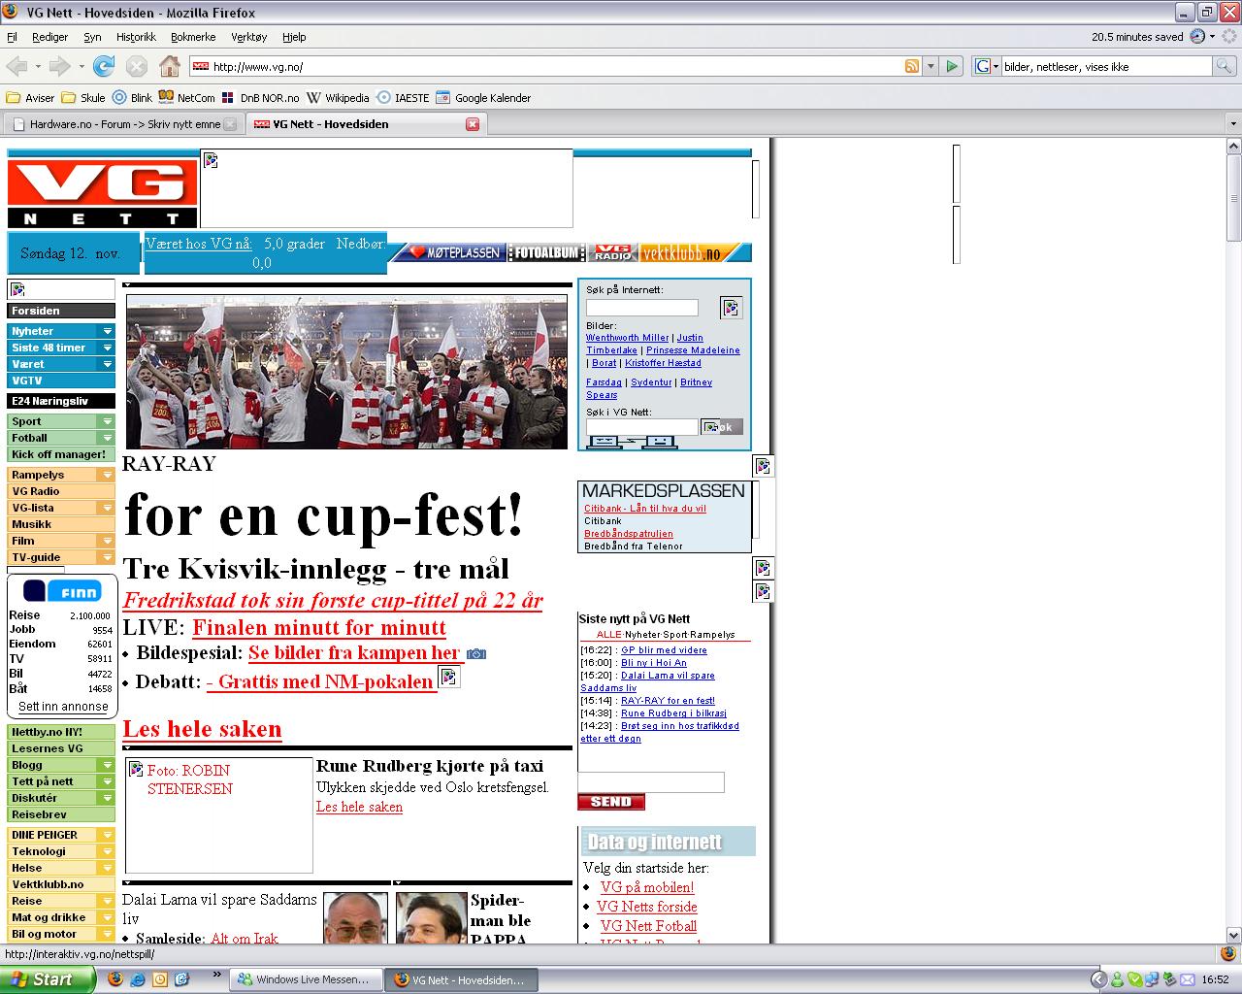1242x994 pixels.
Task: Open Finalen minutt for minutt link
Action: (319, 627)
